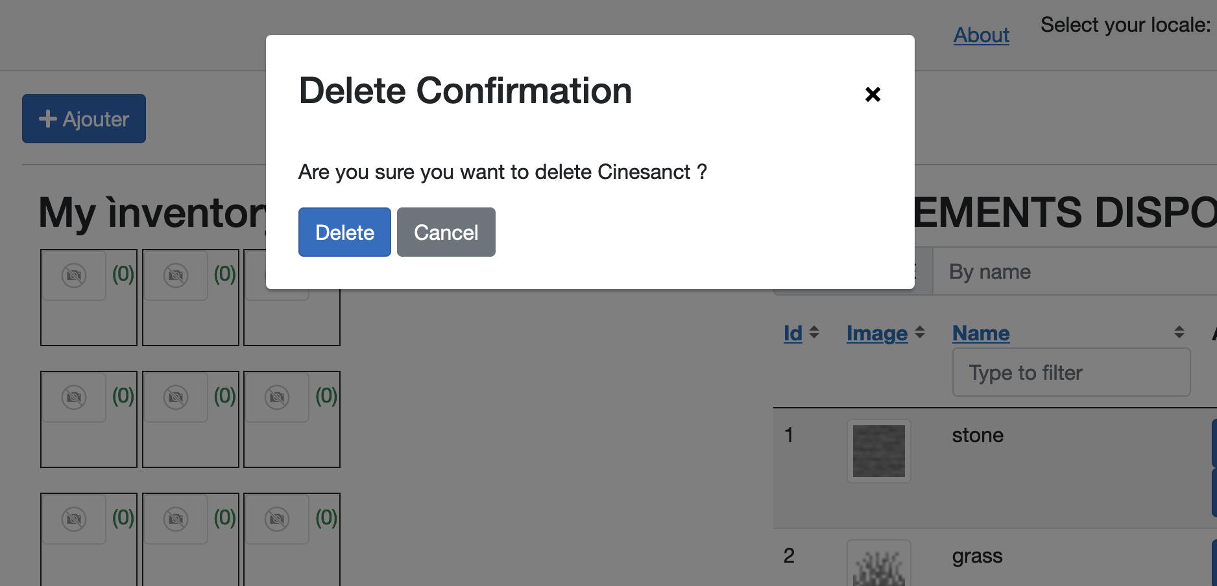
Task: Select the stone image thumbnail
Action: click(x=878, y=451)
